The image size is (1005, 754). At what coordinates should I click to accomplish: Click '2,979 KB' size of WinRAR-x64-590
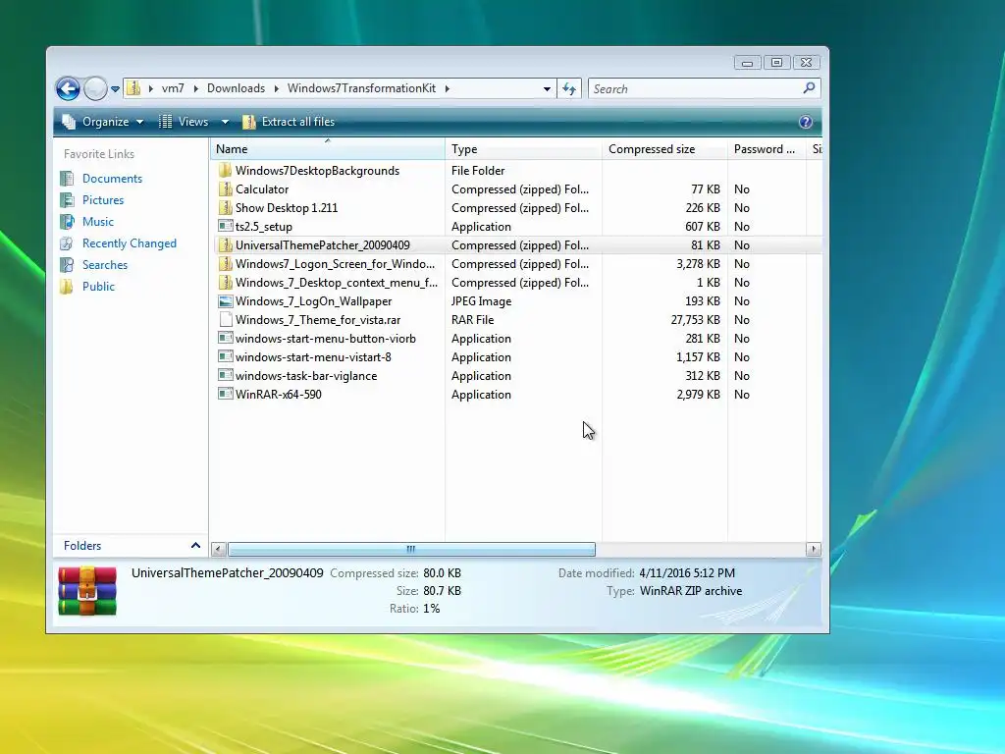coord(698,395)
